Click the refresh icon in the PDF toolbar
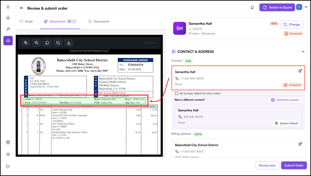 (x=58, y=43)
